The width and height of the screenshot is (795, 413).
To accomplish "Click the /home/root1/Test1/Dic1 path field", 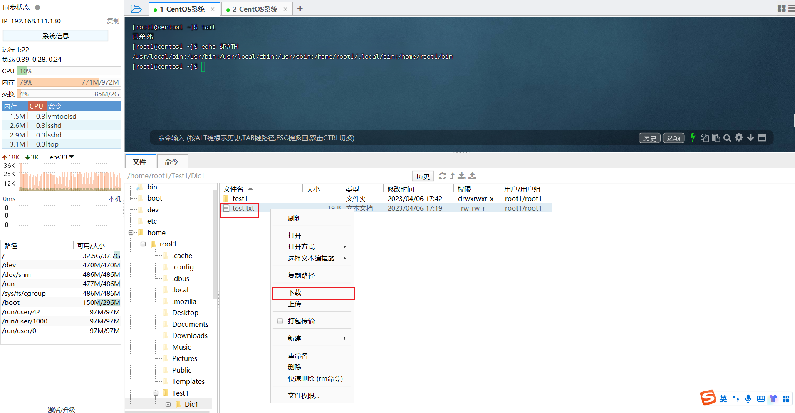I will pos(268,176).
